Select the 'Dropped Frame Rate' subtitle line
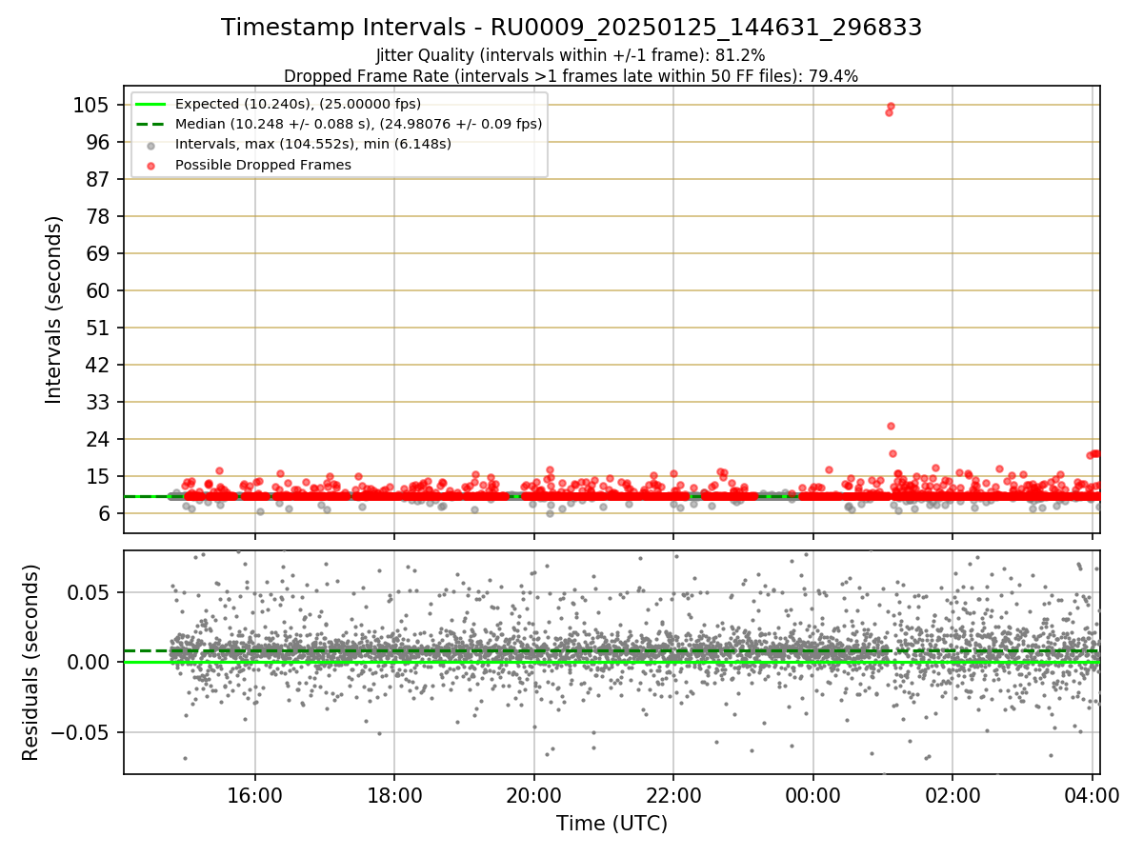 pyautogui.click(x=571, y=76)
